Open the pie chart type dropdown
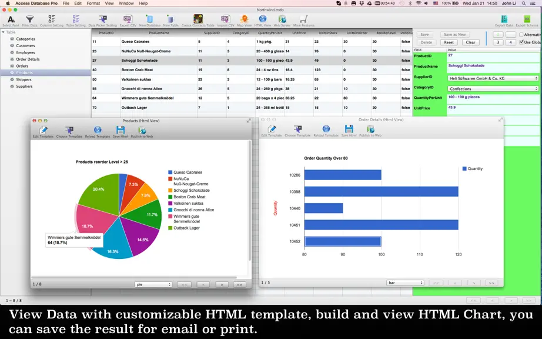542x339 pixels. (x=153, y=284)
